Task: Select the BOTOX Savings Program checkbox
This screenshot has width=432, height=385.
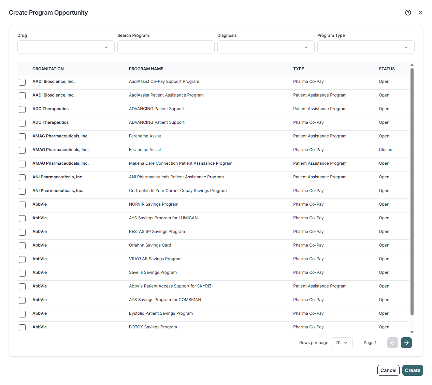Action: [x=22, y=327]
